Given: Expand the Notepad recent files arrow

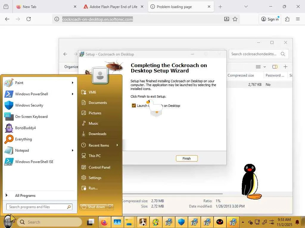Looking at the screenshot, I should pyautogui.click(x=73, y=151).
